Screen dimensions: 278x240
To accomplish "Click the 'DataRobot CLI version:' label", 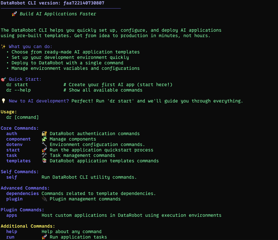I will [30, 3].
